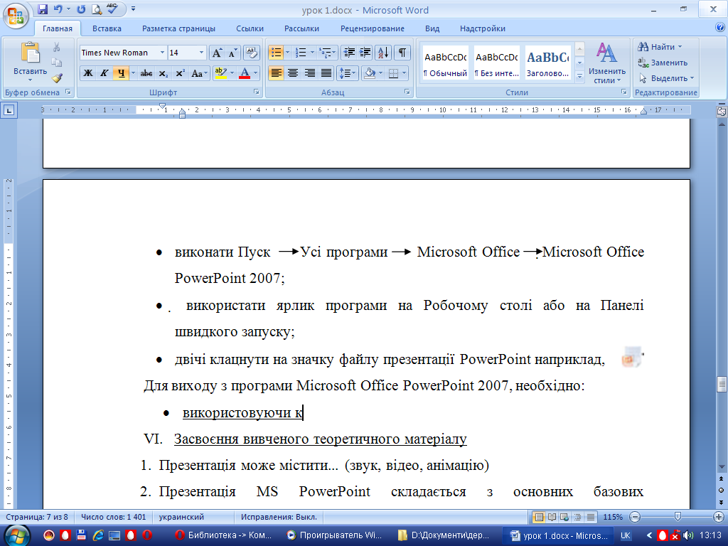728x546 pixels.
Task: Toggle underline Ч formatting
Action: (121, 73)
